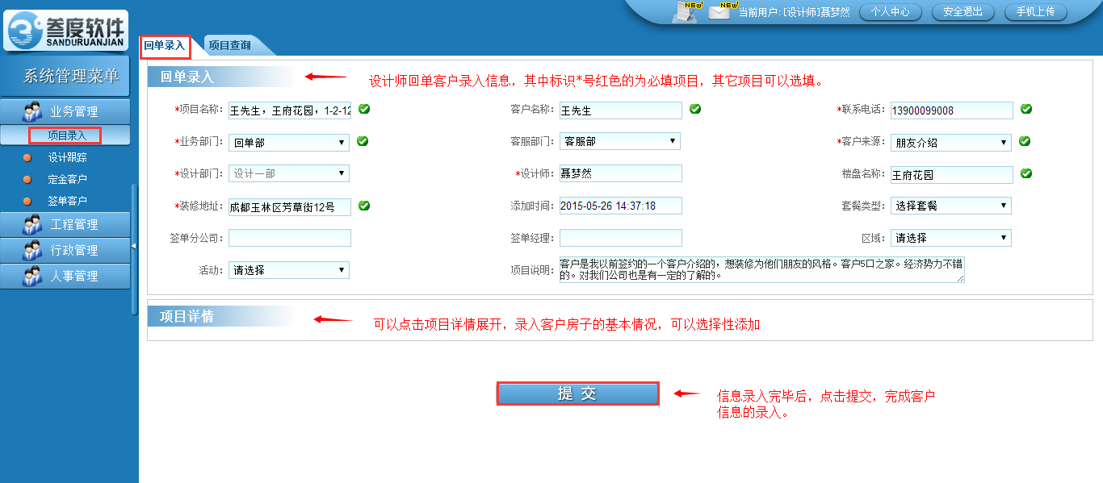Screen dimensions: 1103x483
Task: Click into the 项目说明 text area
Action: [762, 270]
